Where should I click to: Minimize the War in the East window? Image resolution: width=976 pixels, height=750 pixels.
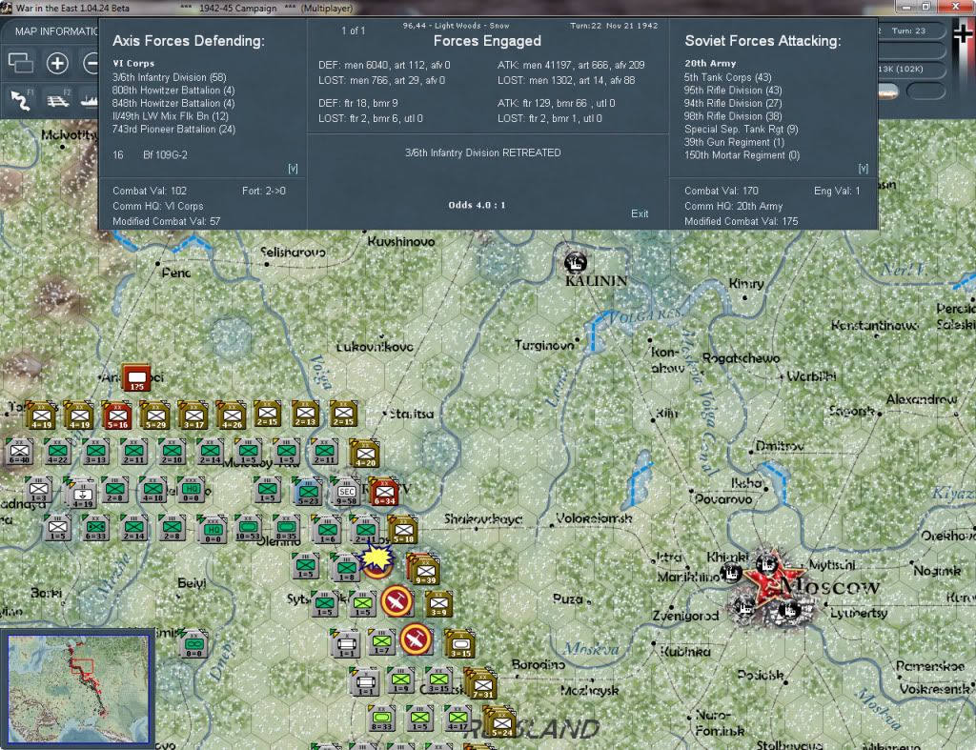pos(906,7)
